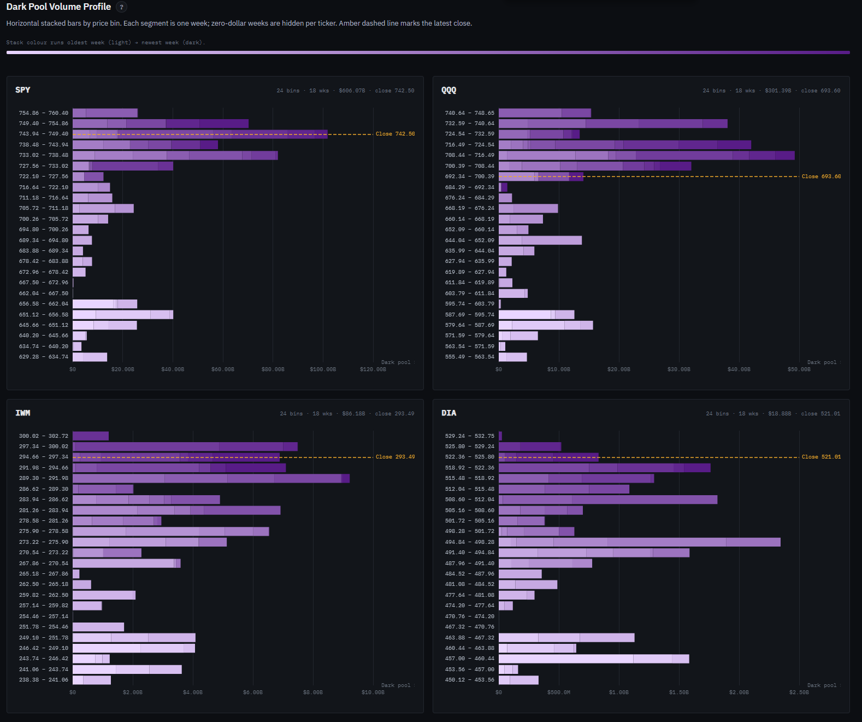The image size is (862, 722).
Task: Click the DIA bar for bin 457.00 – 460.44
Action: coord(594,659)
